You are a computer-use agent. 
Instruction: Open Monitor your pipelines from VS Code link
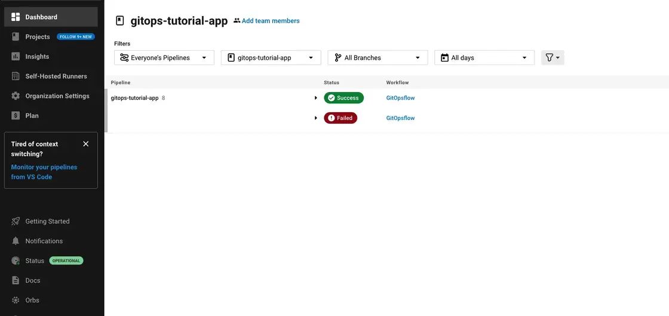click(44, 172)
